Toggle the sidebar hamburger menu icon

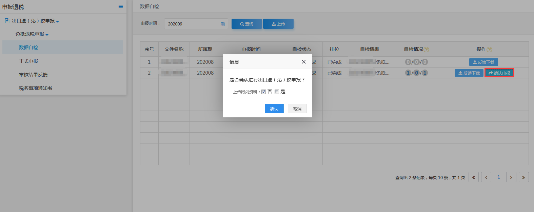pyautogui.click(x=120, y=6)
